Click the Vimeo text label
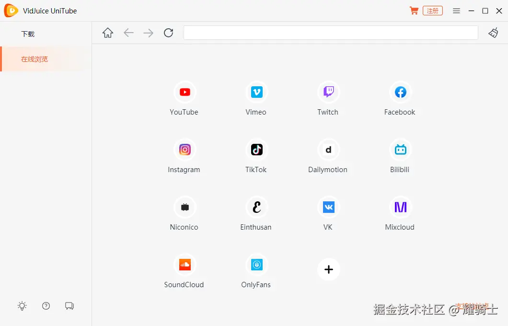 click(x=256, y=112)
